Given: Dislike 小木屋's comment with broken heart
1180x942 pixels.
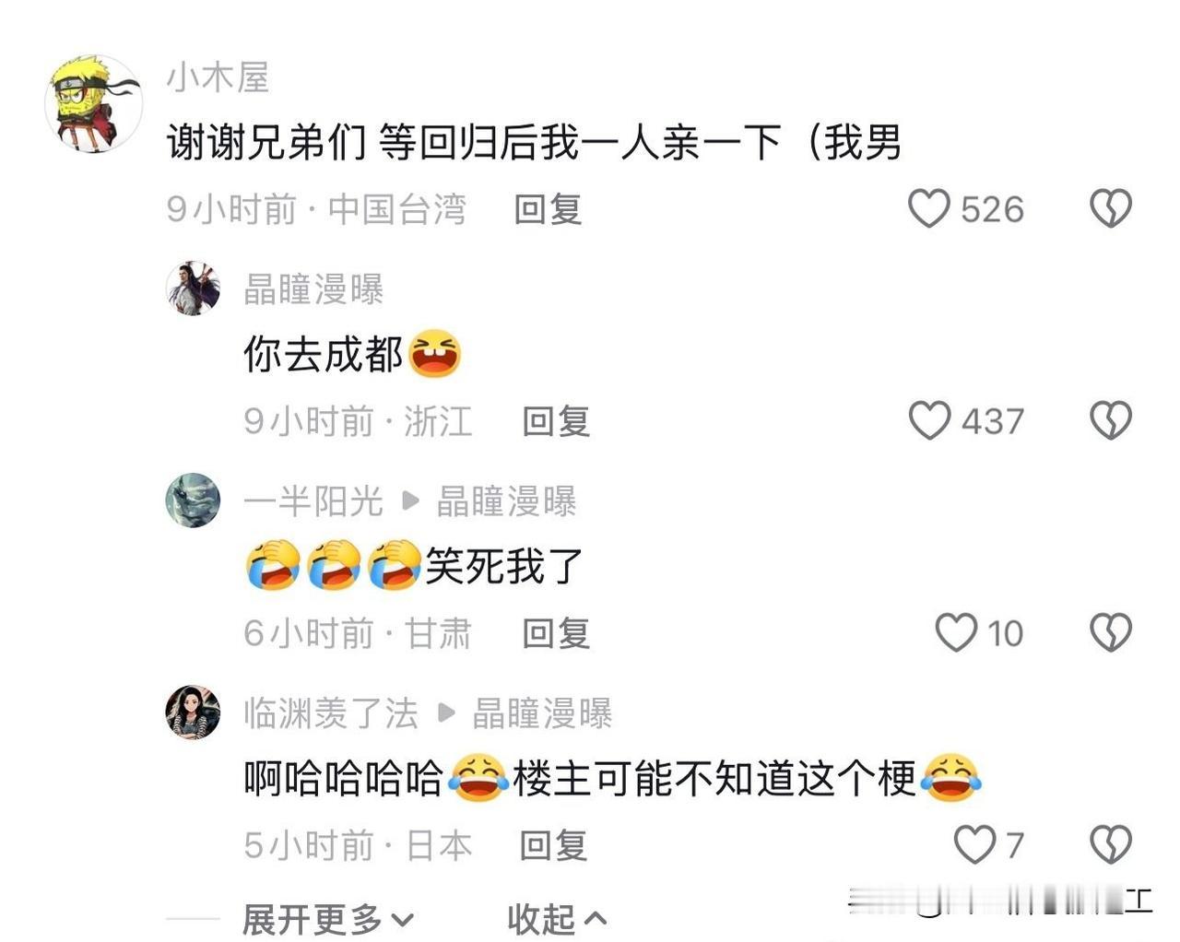Looking at the screenshot, I should 1111,208.
